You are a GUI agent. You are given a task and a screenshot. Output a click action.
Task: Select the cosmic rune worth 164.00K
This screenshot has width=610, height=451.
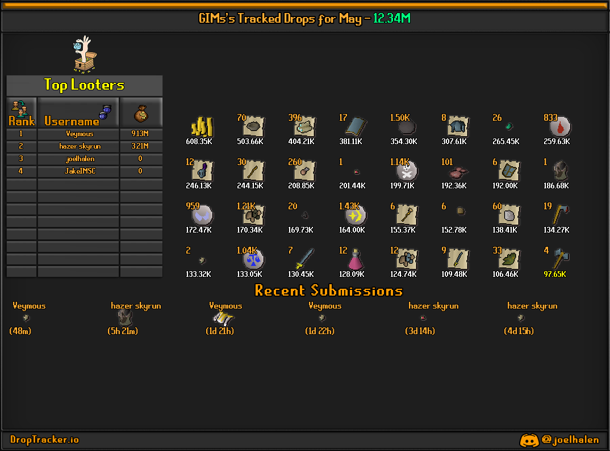coord(356,216)
